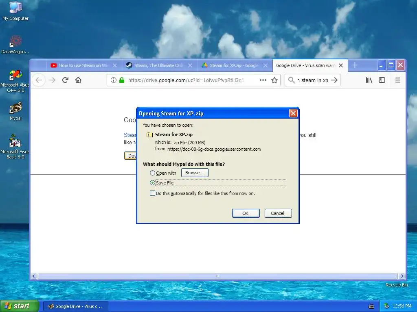Reload the Google Drive page

click(x=65, y=80)
